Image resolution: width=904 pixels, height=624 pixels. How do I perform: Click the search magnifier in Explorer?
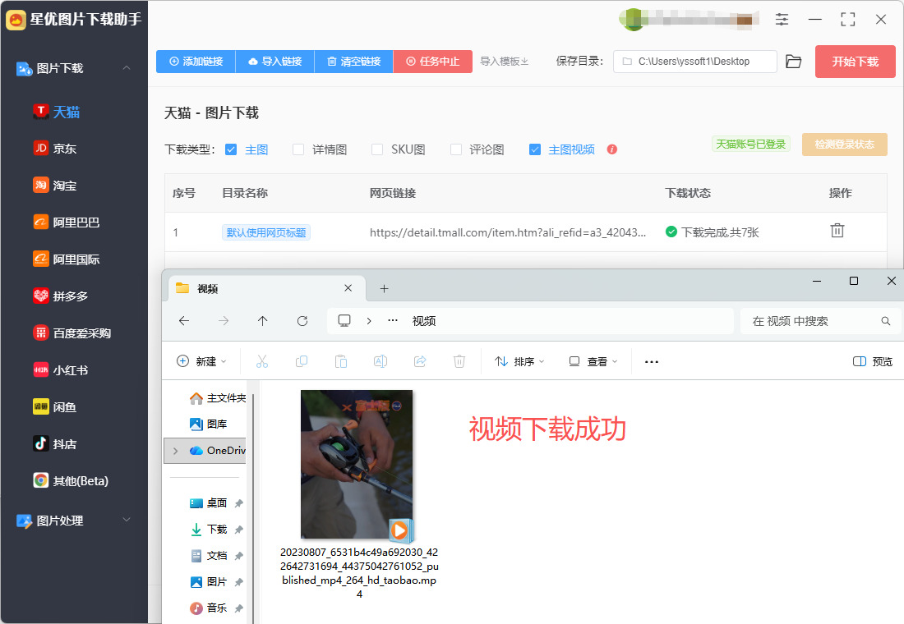click(886, 321)
